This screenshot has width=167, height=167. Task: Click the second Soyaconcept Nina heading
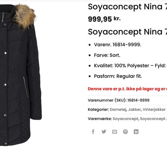tap(127, 32)
